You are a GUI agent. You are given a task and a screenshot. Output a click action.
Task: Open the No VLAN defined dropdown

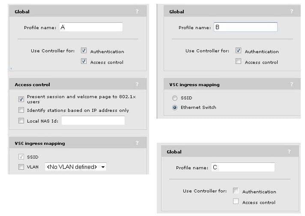coord(103,167)
